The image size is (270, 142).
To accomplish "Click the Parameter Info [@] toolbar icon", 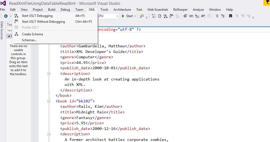I will pos(191,16).
